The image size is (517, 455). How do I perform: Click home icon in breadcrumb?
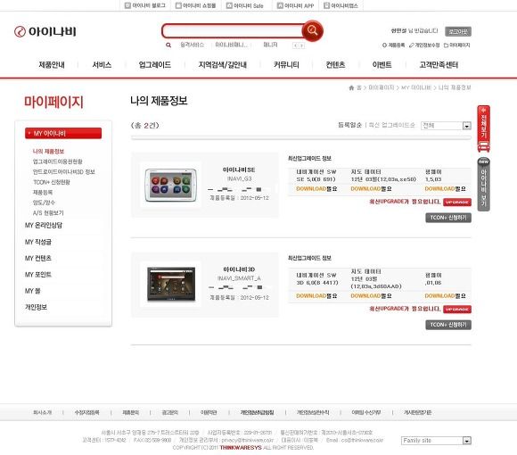(x=351, y=87)
